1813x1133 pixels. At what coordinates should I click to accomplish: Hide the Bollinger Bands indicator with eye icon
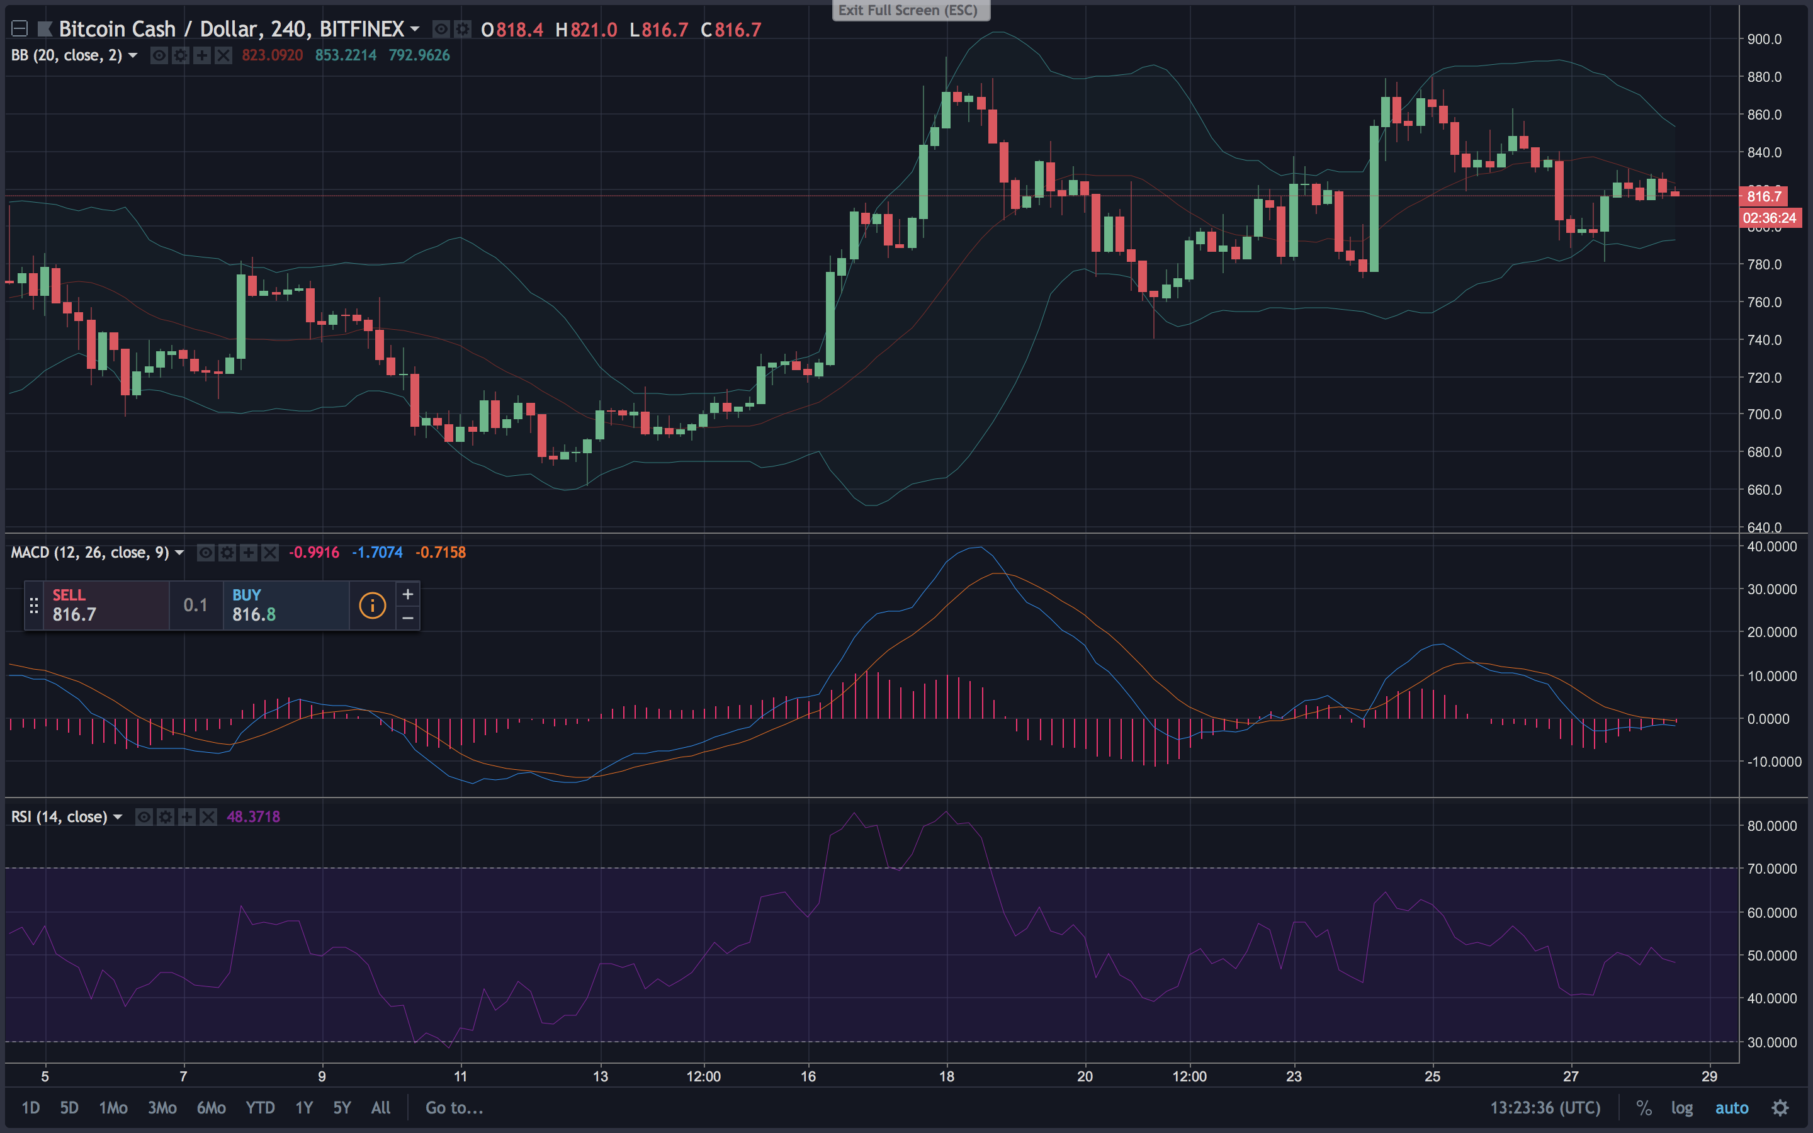coord(159,55)
